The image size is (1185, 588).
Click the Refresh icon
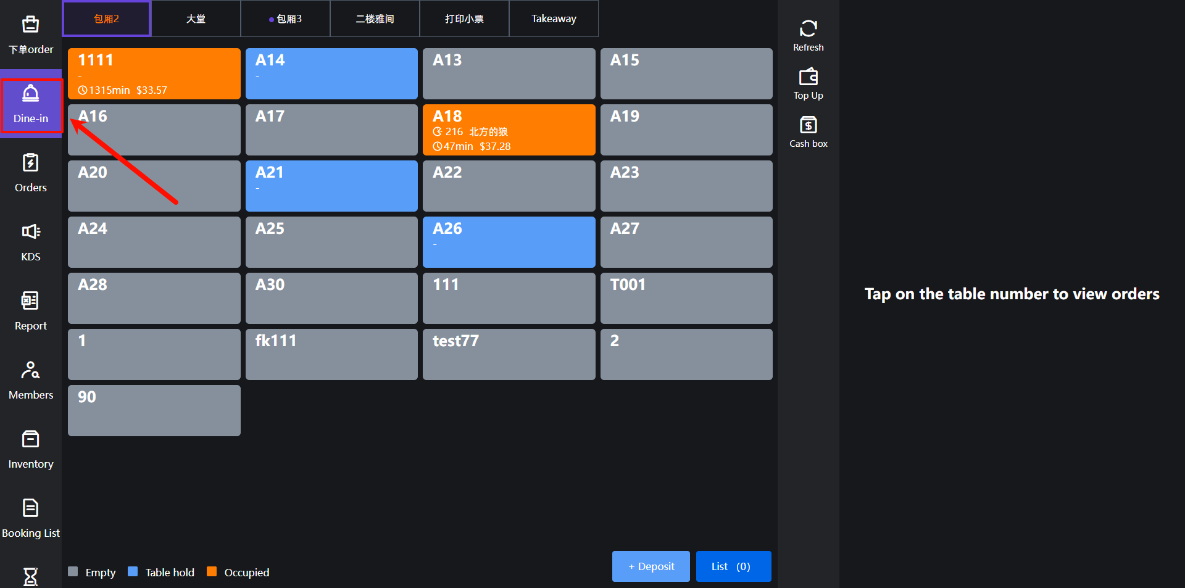point(808,29)
